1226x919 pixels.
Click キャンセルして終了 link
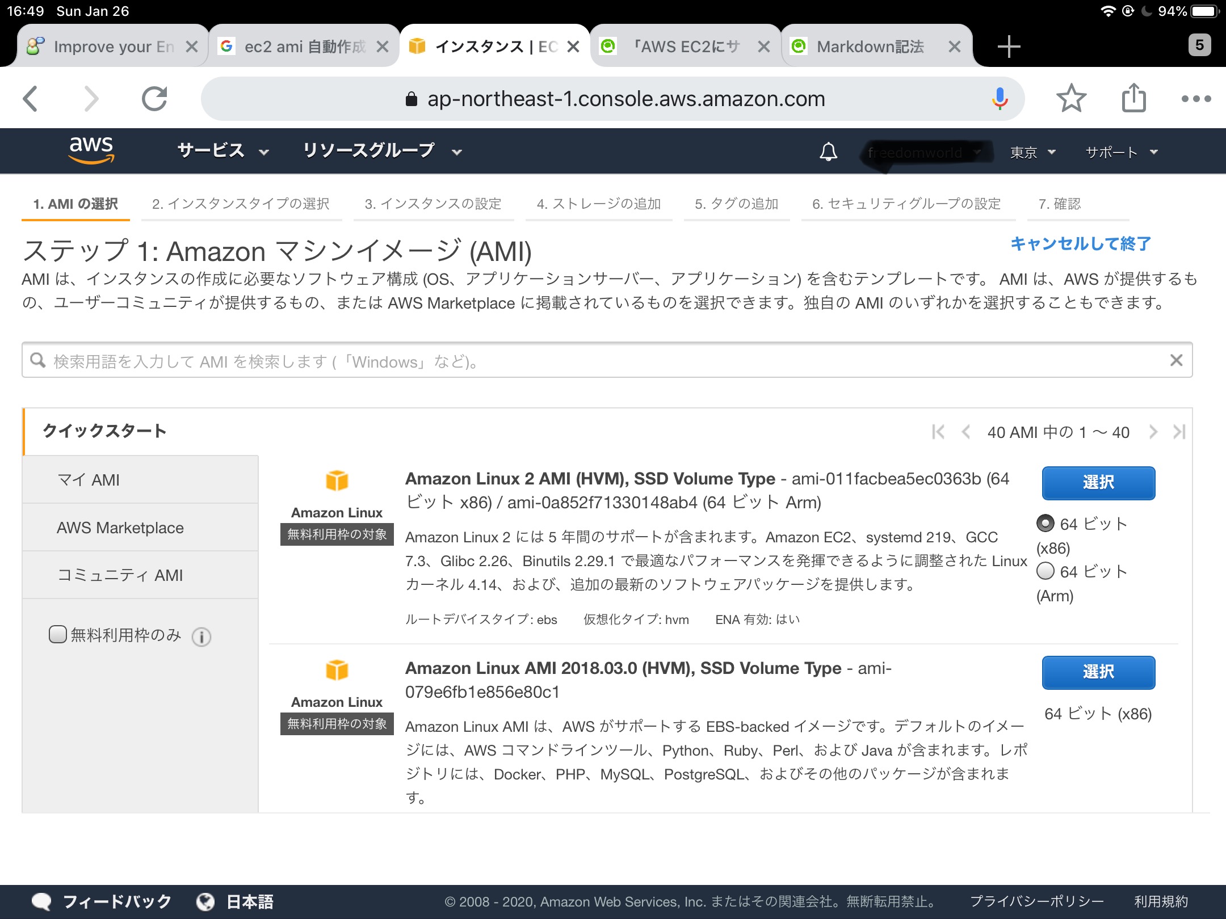pos(1081,244)
